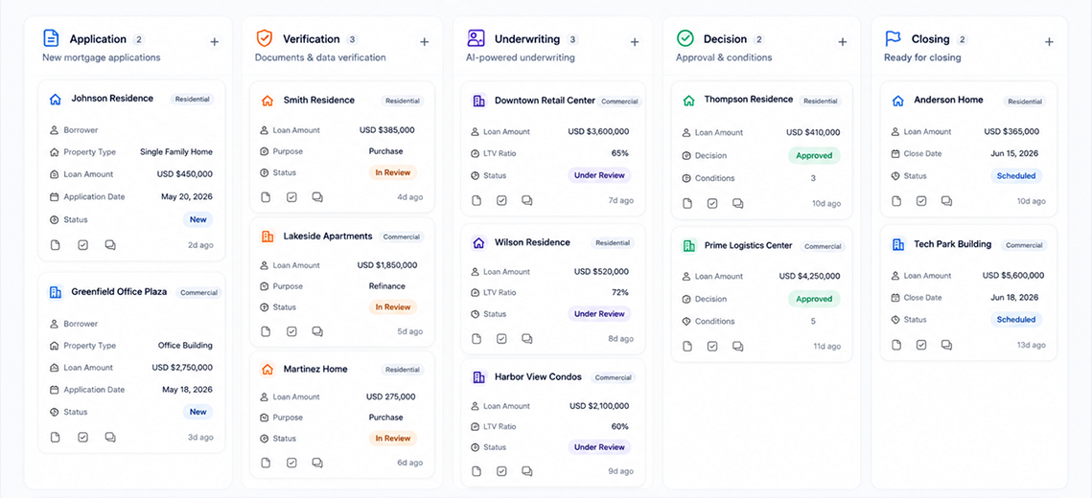The image size is (1092, 498).
Task: Open checklist icon on Martinez Home card
Action: (291, 463)
